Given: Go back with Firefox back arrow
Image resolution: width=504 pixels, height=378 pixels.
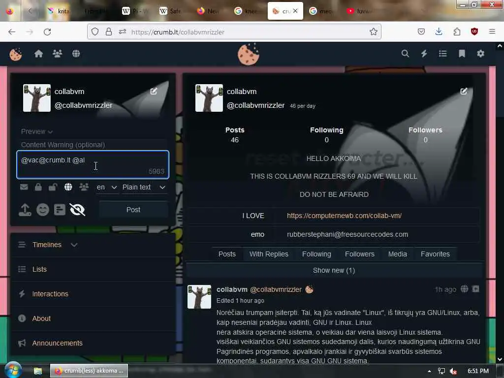Looking at the screenshot, I should (12, 32).
